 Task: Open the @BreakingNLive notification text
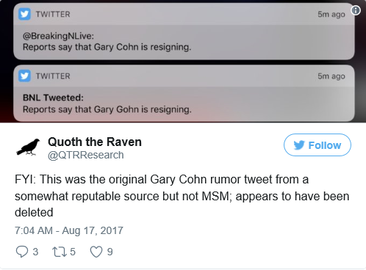coord(107,41)
